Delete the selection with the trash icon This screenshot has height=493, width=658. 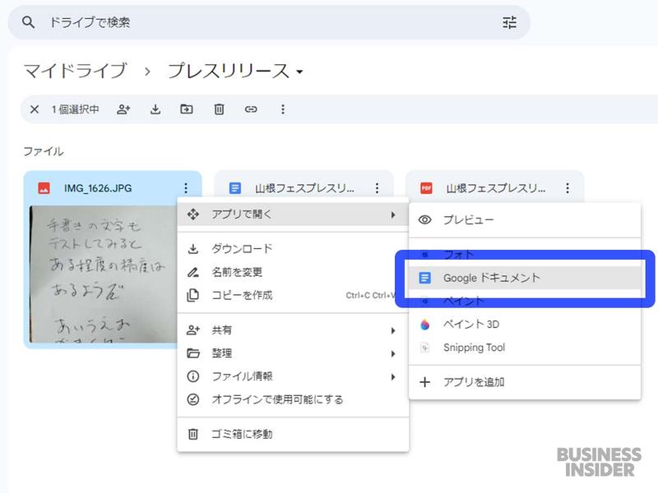coord(218,109)
